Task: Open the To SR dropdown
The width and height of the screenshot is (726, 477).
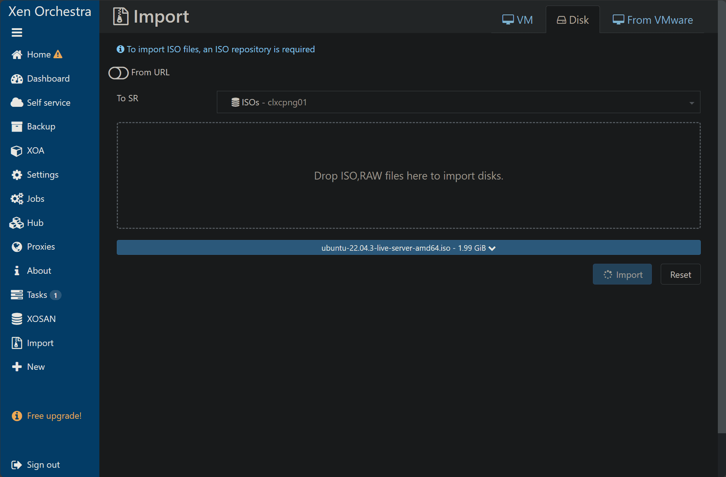Action: click(458, 102)
